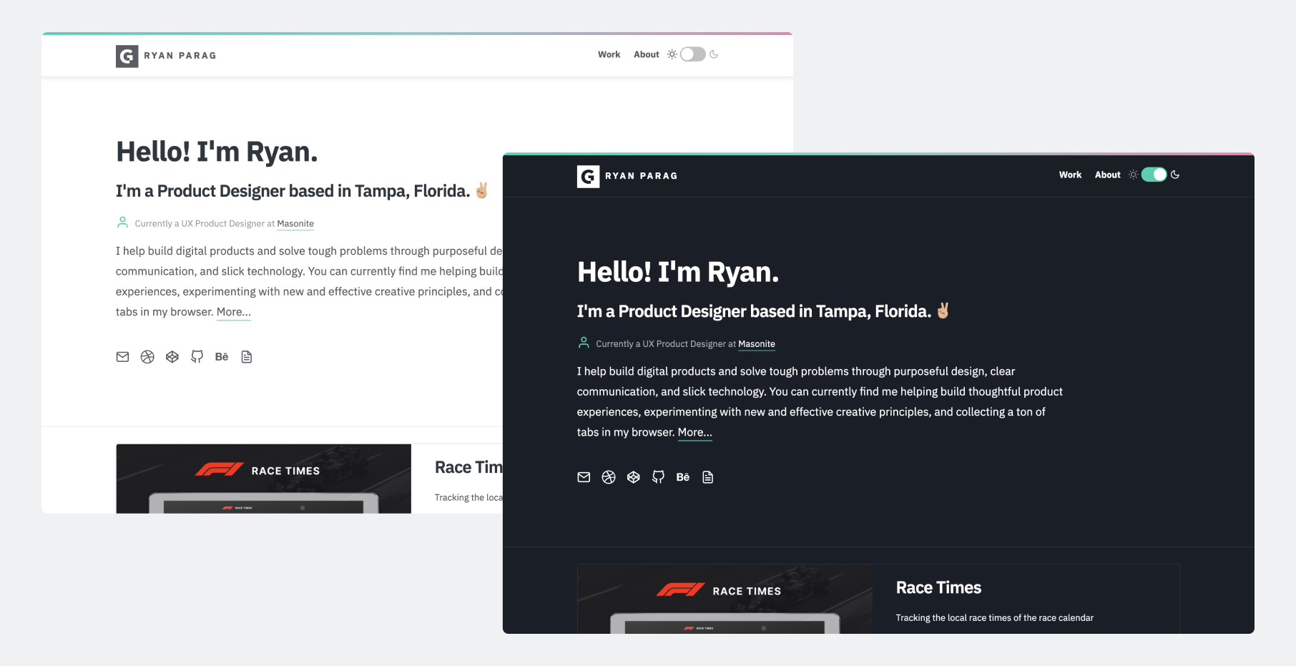Open Work menu in dark window

(x=1070, y=175)
